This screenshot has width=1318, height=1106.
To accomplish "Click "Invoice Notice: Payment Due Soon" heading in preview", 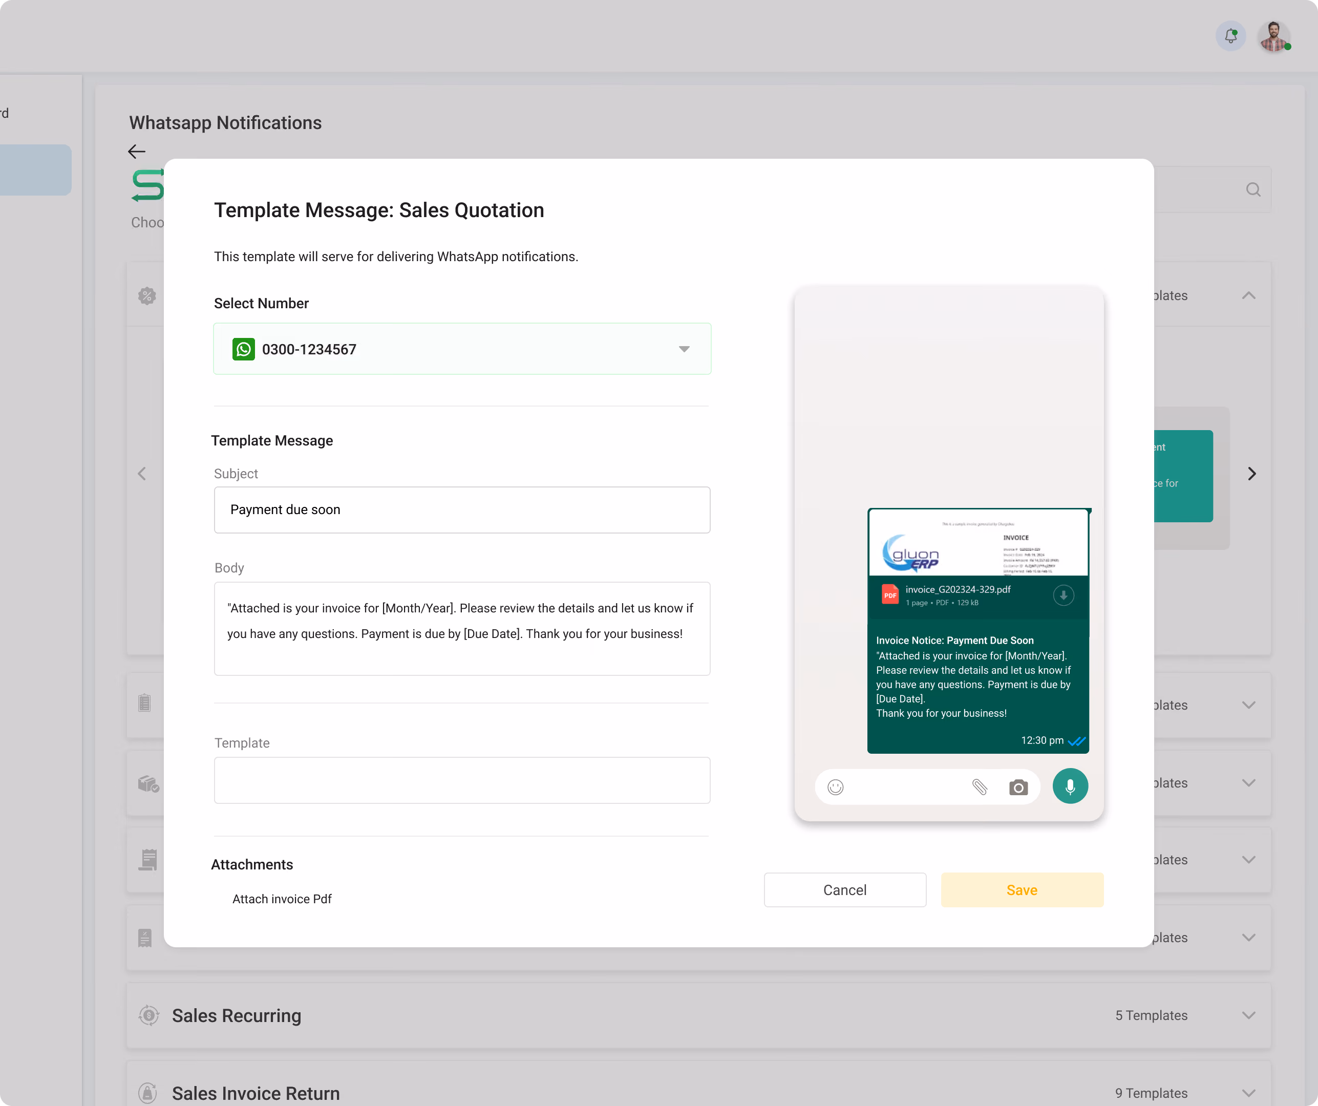I will [954, 640].
